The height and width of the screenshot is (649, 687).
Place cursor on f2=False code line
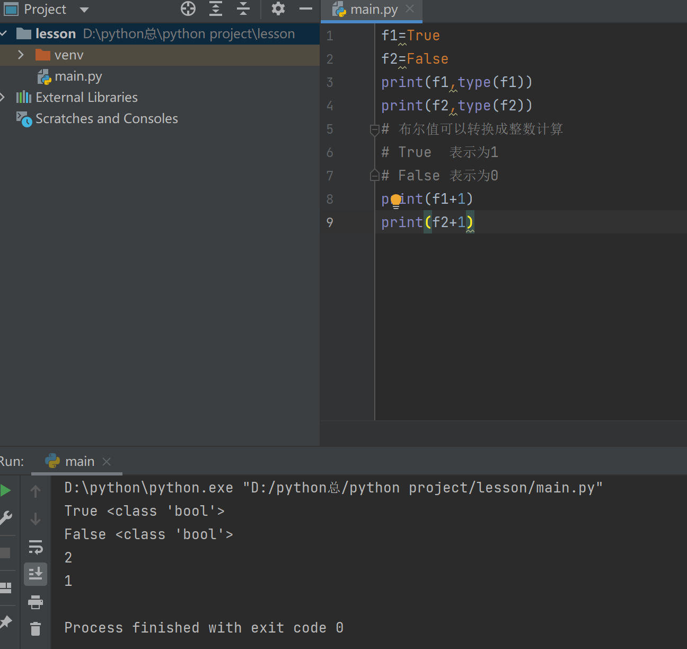click(415, 59)
